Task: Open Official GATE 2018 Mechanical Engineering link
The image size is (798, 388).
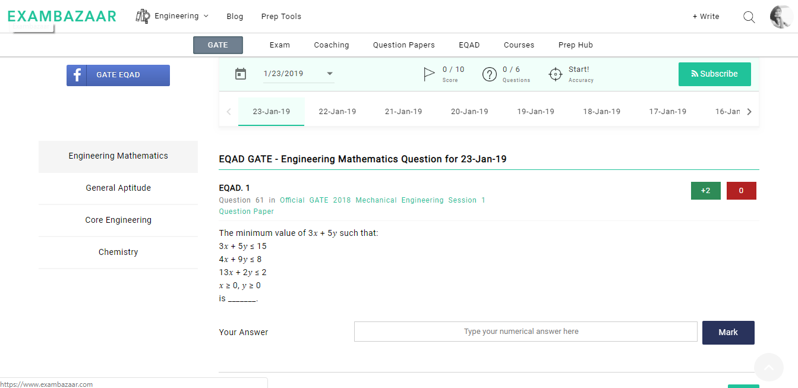Action: [x=382, y=200]
